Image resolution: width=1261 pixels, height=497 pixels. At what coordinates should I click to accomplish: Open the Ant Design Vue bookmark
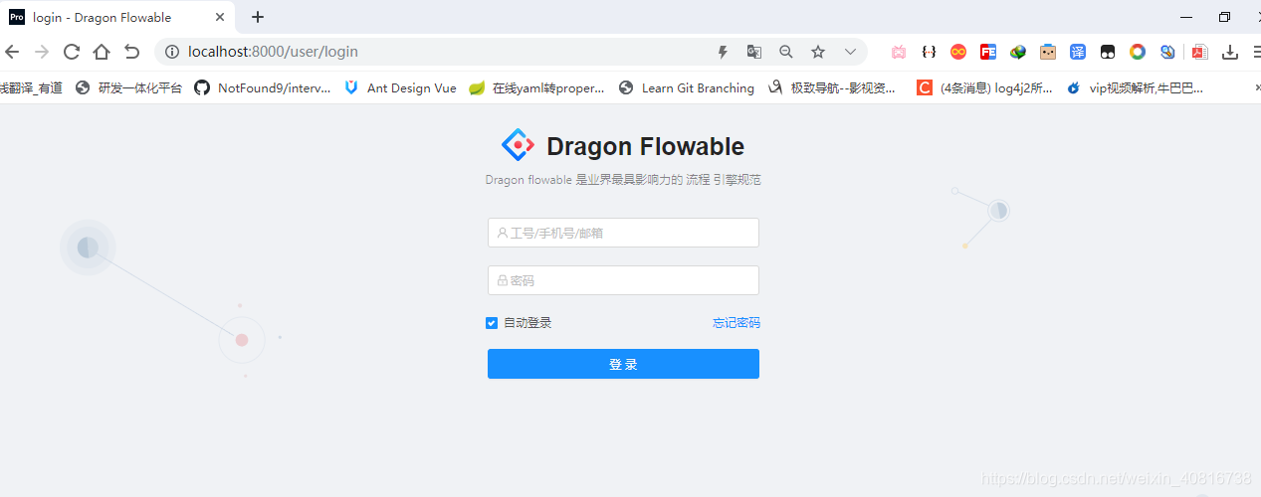400,87
